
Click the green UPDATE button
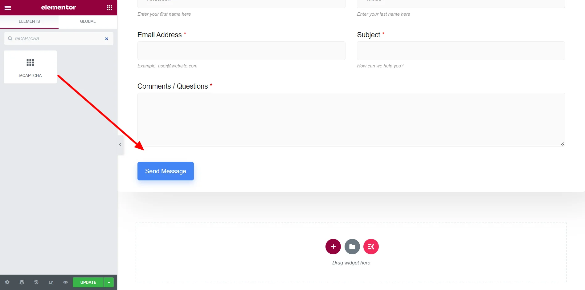(x=88, y=282)
